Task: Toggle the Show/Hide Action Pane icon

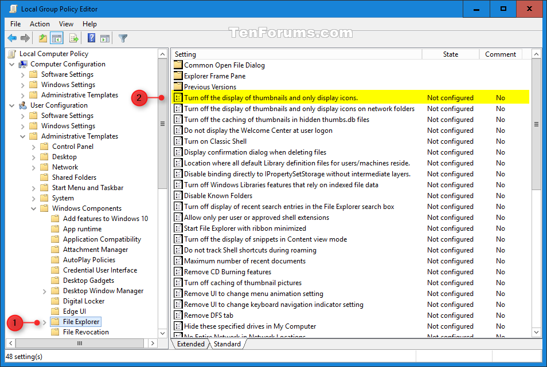Action: click(x=105, y=38)
